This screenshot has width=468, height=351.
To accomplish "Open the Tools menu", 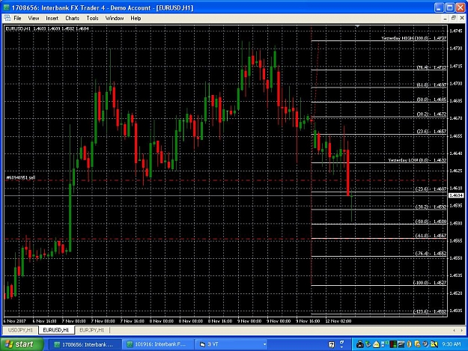I will 92,18.
